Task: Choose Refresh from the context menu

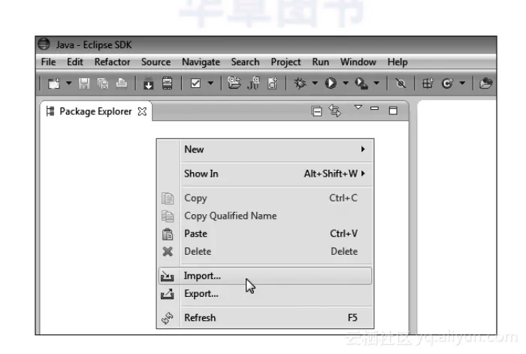Action: pos(265,318)
